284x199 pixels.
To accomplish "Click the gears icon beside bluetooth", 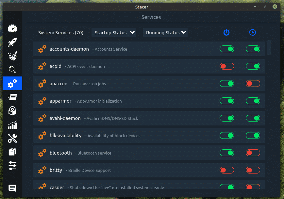I will 42,153.
